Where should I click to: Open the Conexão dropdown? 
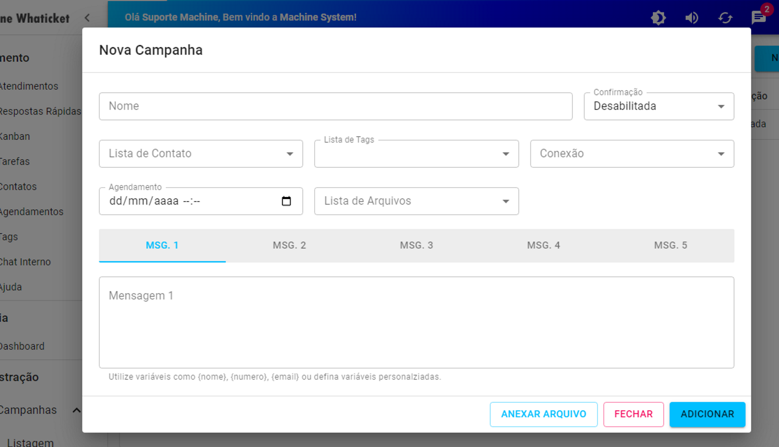coord(632,153)
